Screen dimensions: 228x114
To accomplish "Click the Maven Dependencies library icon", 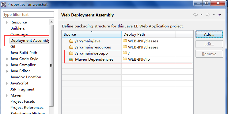I will [x=71, y=59].
